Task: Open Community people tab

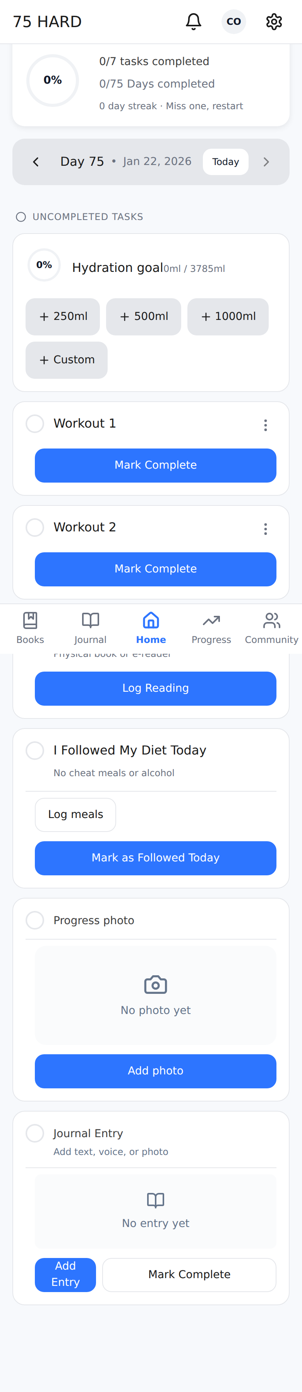Action: click(x=271, y=627)
